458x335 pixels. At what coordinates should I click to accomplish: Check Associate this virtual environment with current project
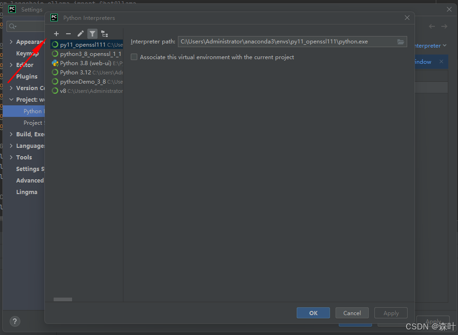(134, 57)
